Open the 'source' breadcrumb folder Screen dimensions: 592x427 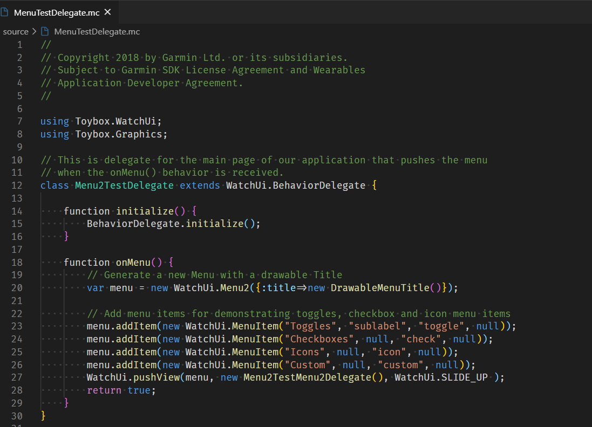click(16, 32)
